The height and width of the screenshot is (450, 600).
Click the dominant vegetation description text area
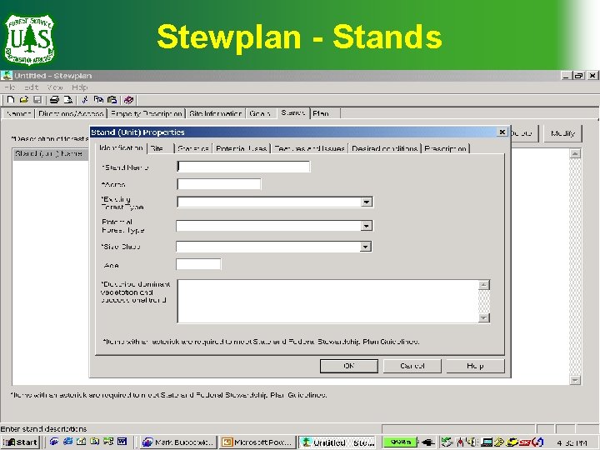(x=327, y=301)
